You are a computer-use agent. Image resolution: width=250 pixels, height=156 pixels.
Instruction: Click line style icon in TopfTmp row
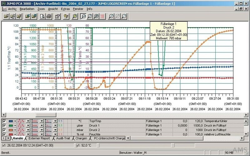[x=21, y=121]
